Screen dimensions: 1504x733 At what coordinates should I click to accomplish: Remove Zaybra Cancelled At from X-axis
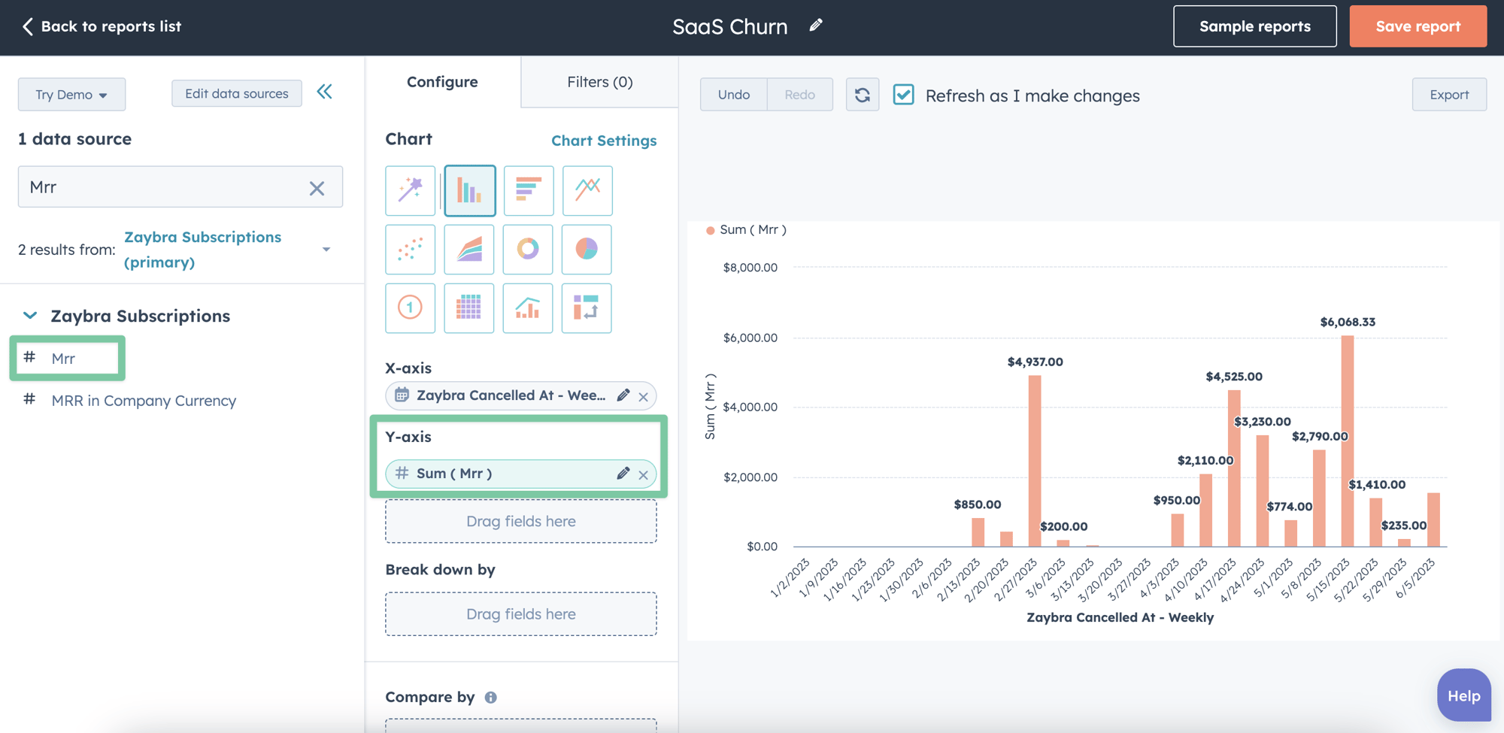coord(644,395)
